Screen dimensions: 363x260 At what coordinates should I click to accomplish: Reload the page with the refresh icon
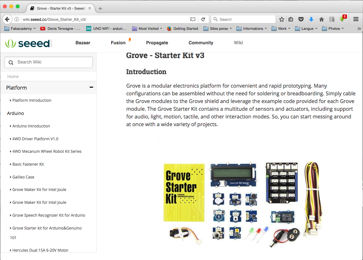(203, 20)
